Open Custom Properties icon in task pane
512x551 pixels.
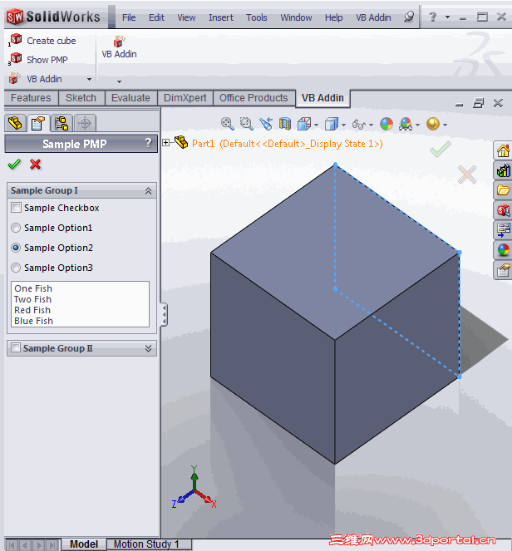tap(503, 270)
